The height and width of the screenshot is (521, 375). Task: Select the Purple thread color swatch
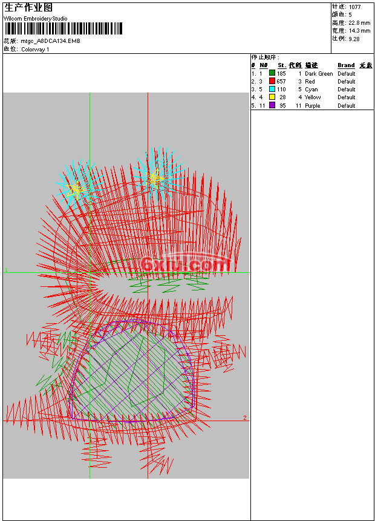coord(272,105)
